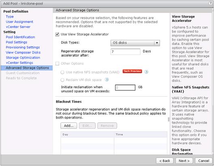Open help icon next to Tech Preview badge
This screenshot has height=166, width=214.
pos(146,72)
